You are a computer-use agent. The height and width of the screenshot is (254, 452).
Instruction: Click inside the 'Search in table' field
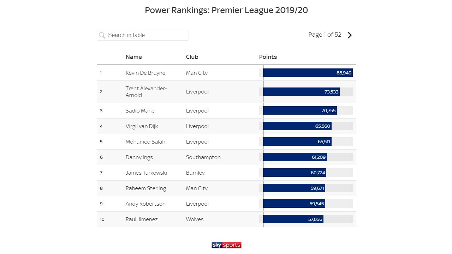145,35
